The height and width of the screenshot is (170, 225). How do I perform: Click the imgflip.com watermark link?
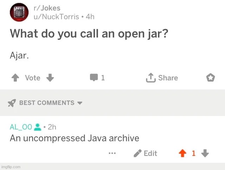pos(11,167)
